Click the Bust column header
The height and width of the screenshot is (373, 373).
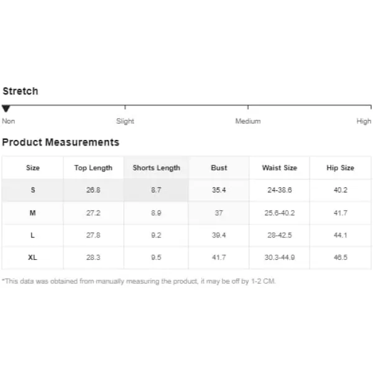[x=219, y=168]
